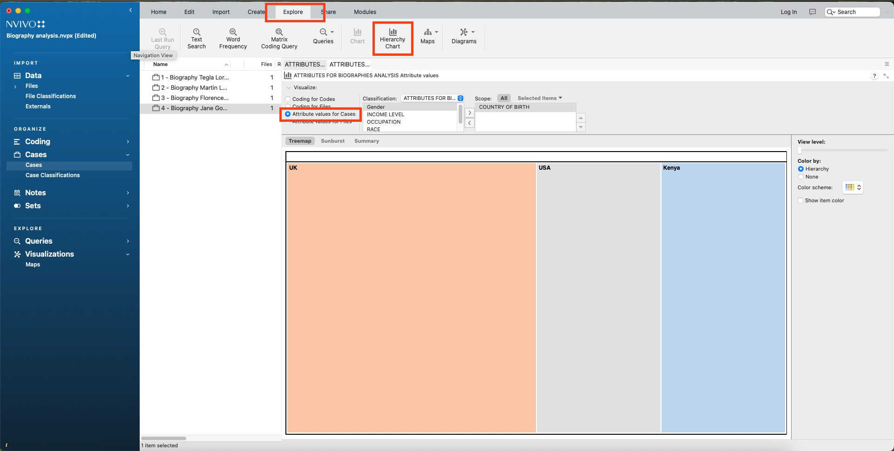
Task: Open the Import menu tab
Action: tap(221, 12)
